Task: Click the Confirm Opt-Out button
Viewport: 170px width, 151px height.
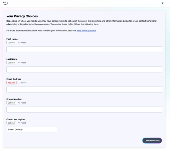Action: 152,141
